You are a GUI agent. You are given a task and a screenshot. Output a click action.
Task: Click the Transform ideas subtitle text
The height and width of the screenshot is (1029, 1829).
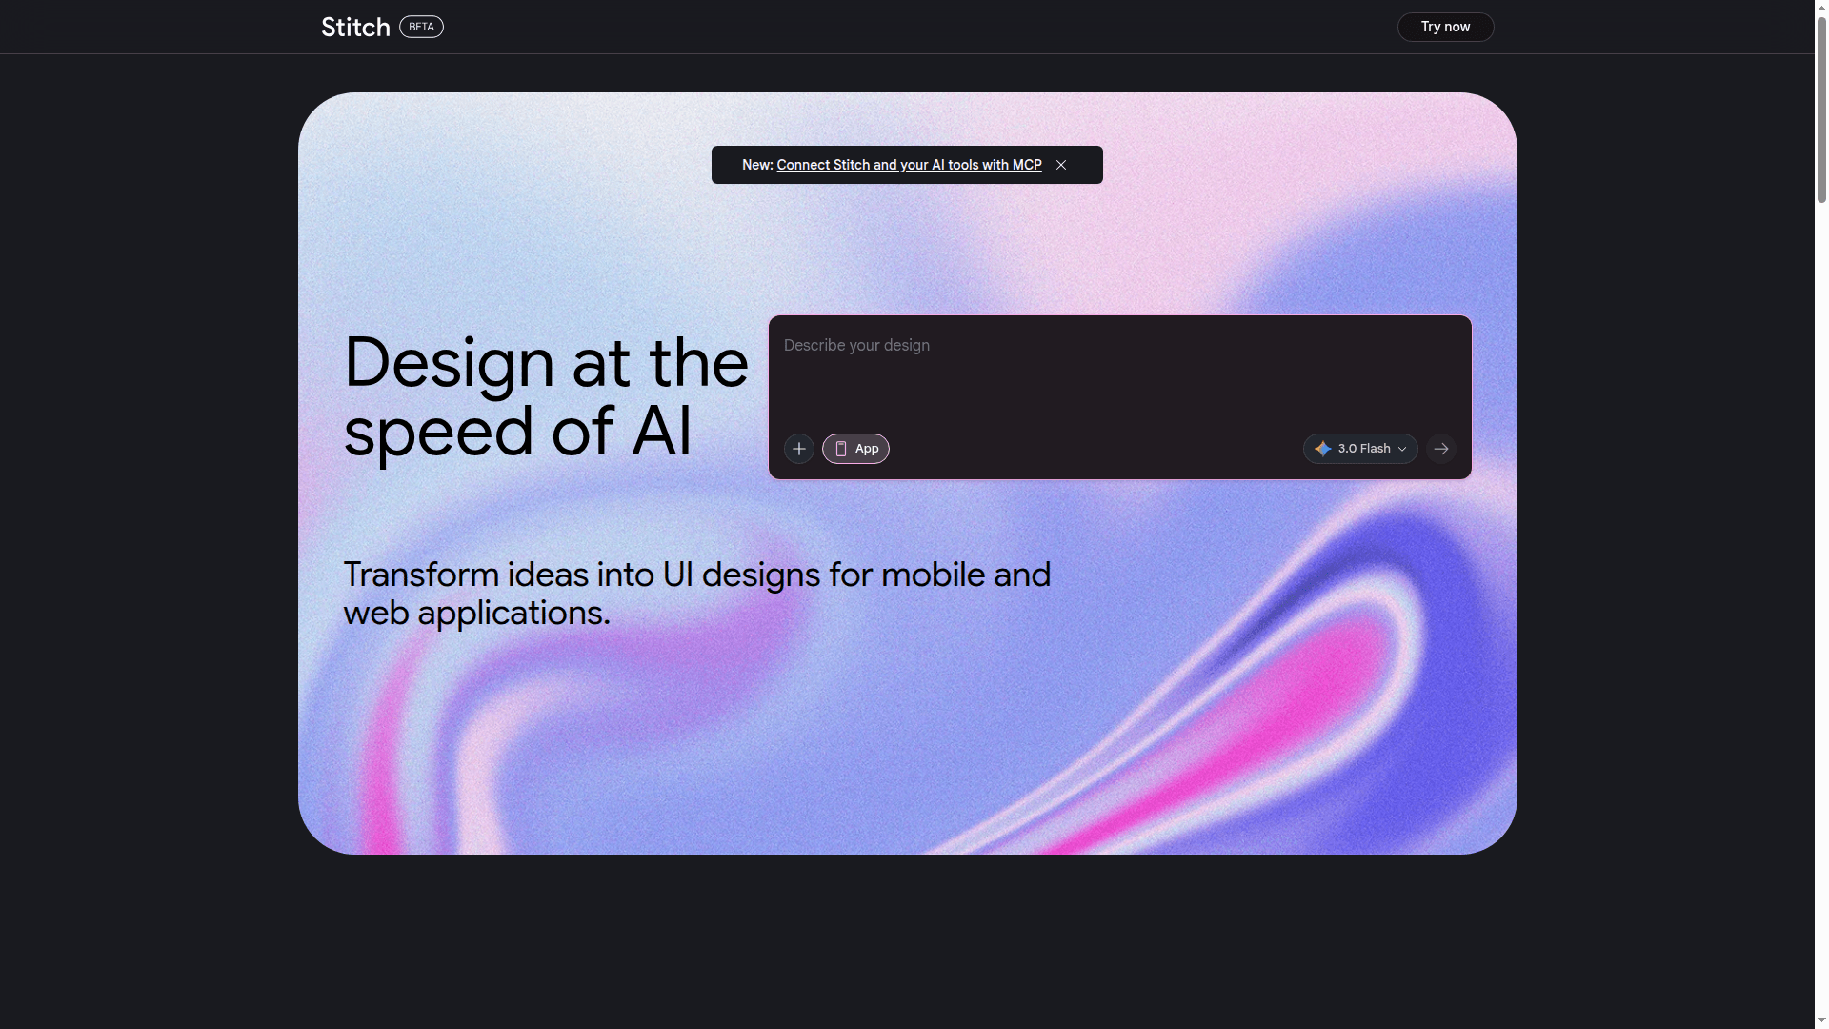(696, 593)
